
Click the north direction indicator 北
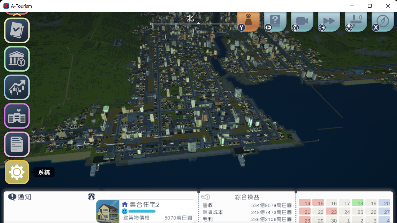point(190,18)
